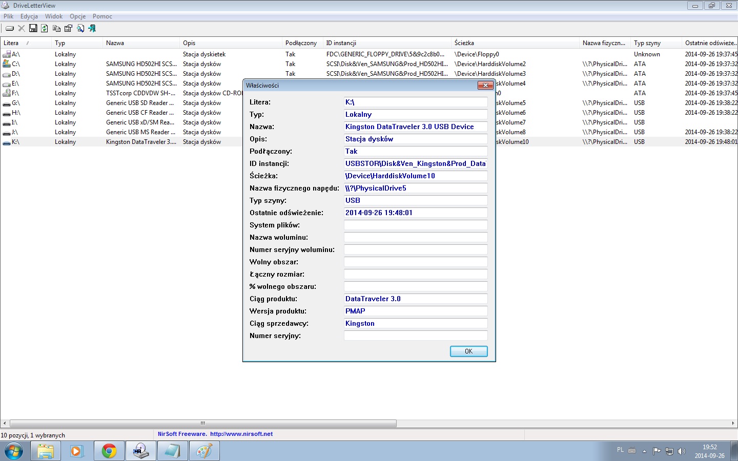Click the on-screen keyboard tray icon
Viewport: 738px width, 461px height.
[632, 451]
